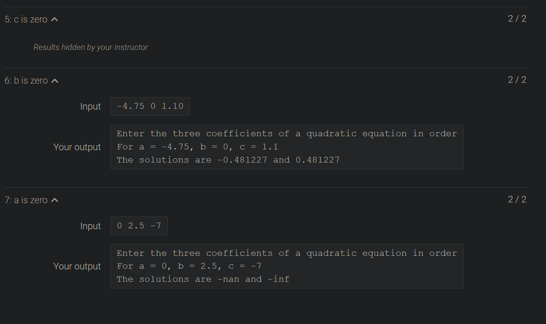Click the score "2 / 2" for test 7
The image size is (546, 324).
[517, 199]
